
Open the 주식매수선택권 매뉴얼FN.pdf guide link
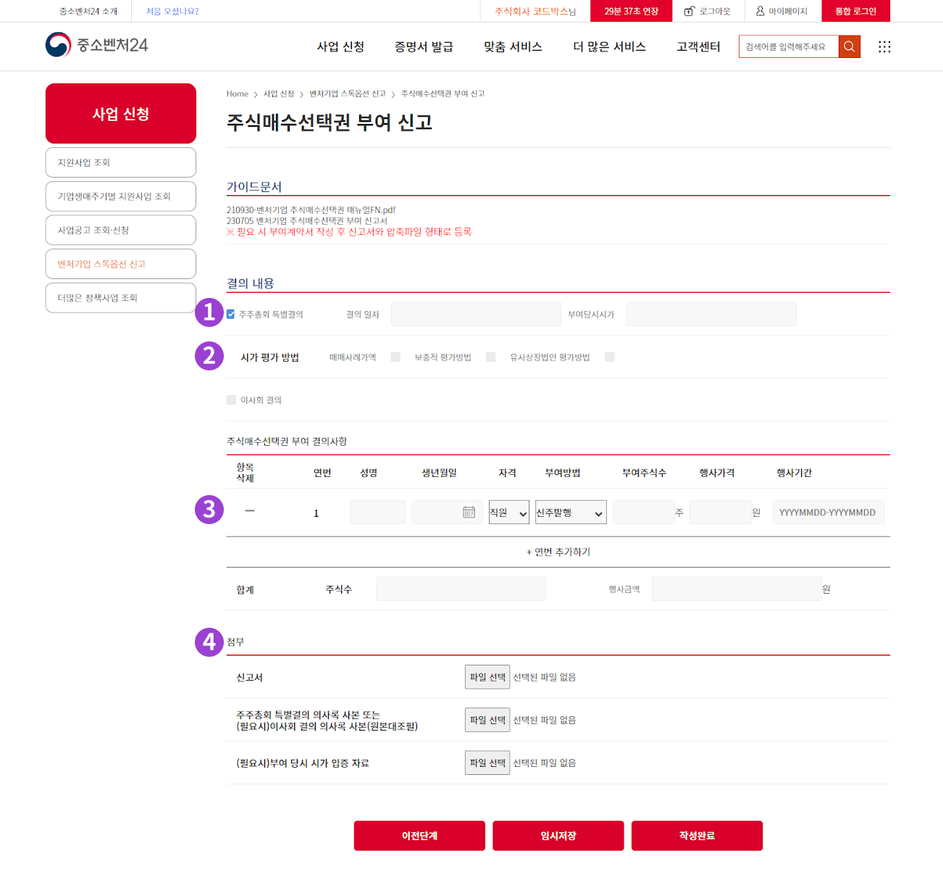[311, 210]
